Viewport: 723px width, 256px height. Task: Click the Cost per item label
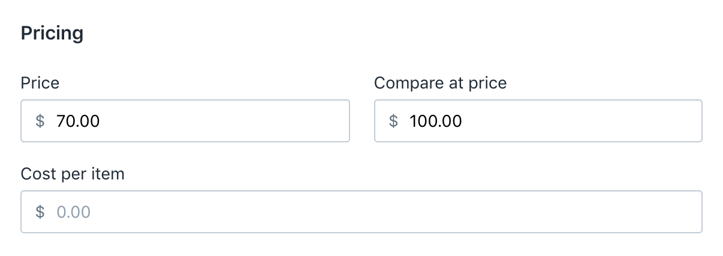tap(73, 174)
